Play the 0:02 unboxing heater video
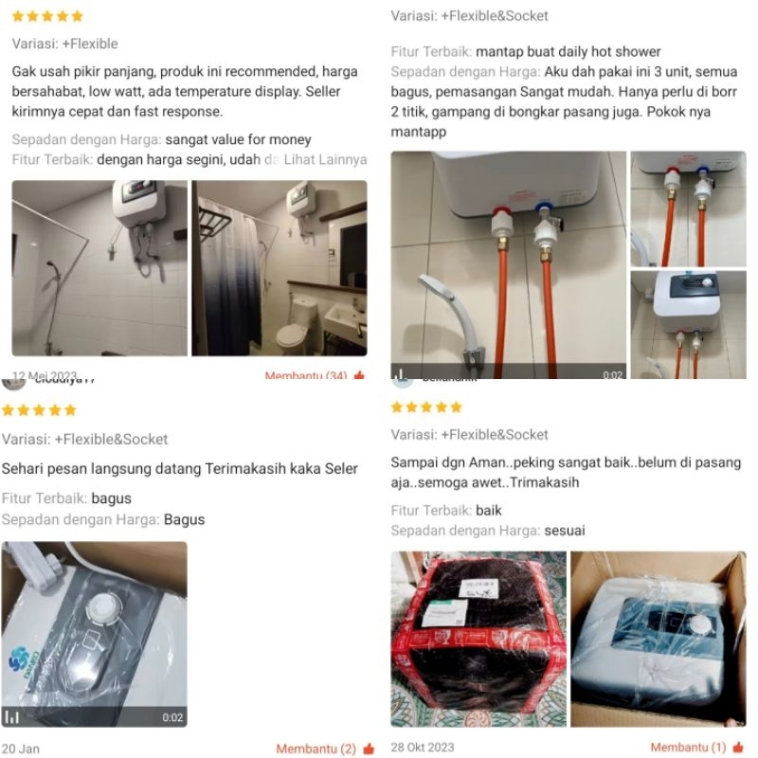Screen dimensions: 758x758 pos(94,634)
